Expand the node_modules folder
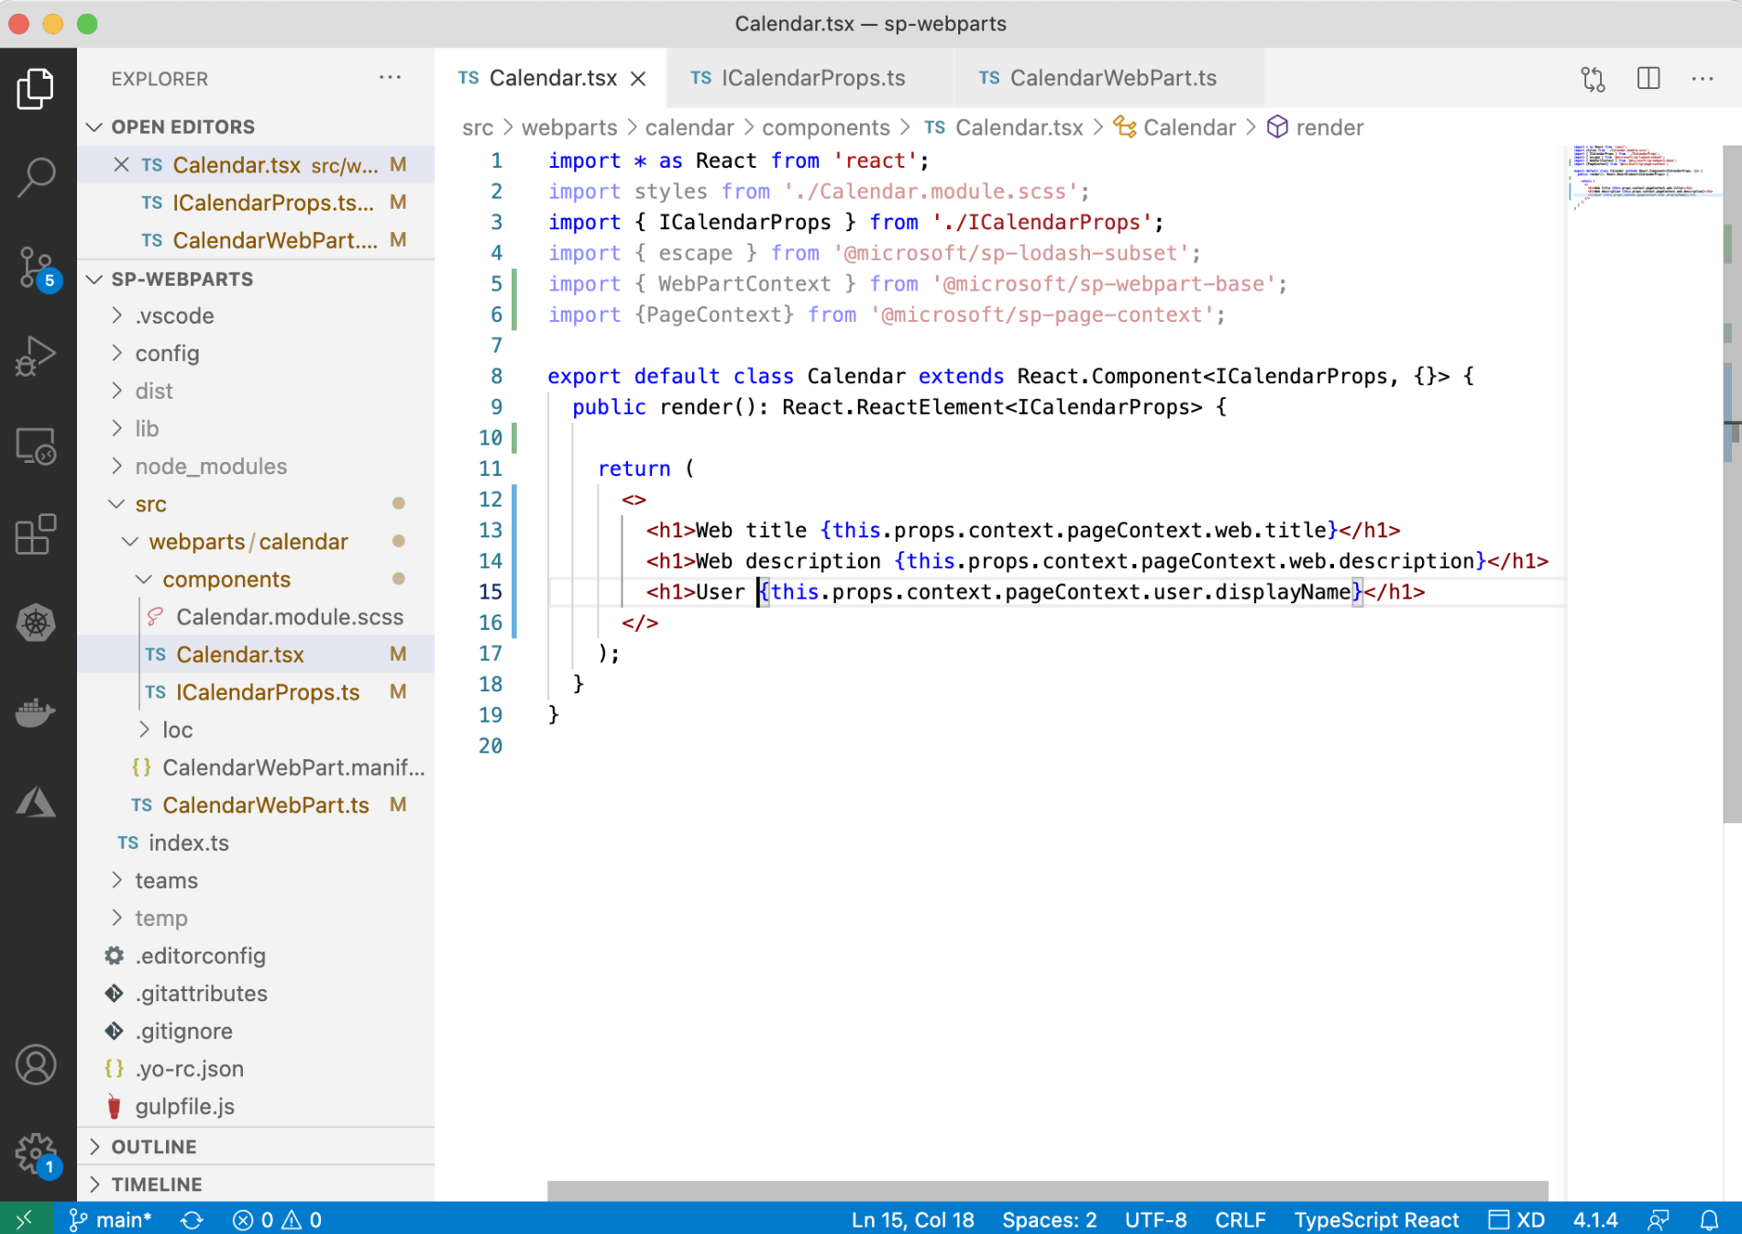Image resolution: width=1742 pixels, height=1234 pixels. pos(211,466)
